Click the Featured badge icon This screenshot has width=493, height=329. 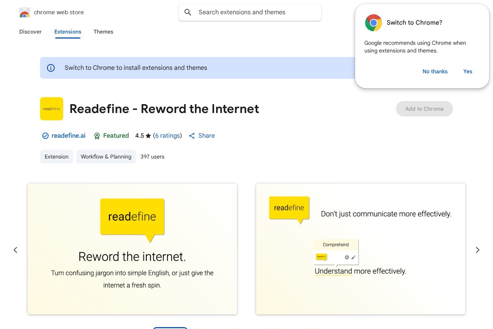[97, 136]
